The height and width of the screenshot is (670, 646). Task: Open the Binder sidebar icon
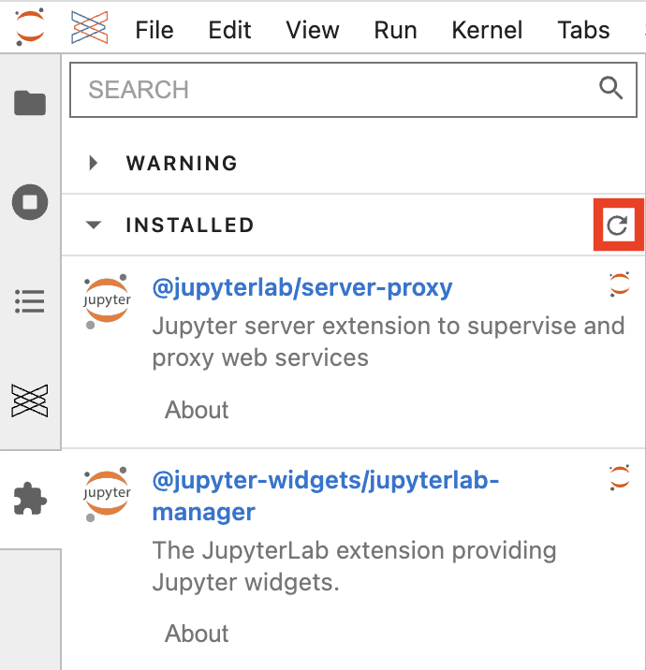pos(30,401)
